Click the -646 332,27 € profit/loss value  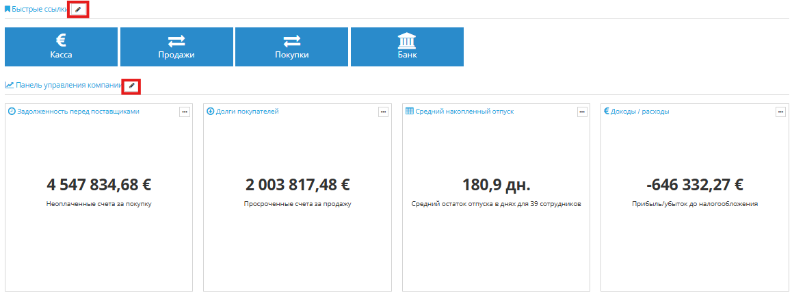[694, 185]
